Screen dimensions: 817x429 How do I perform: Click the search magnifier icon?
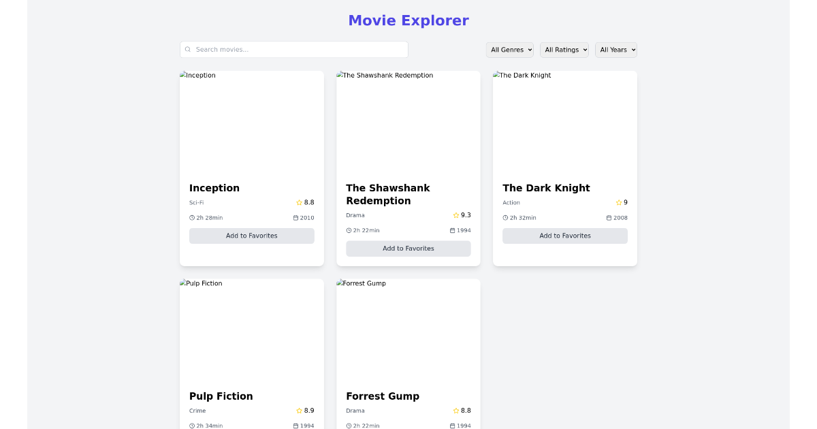pyautogui.click(x=188, y=49)
